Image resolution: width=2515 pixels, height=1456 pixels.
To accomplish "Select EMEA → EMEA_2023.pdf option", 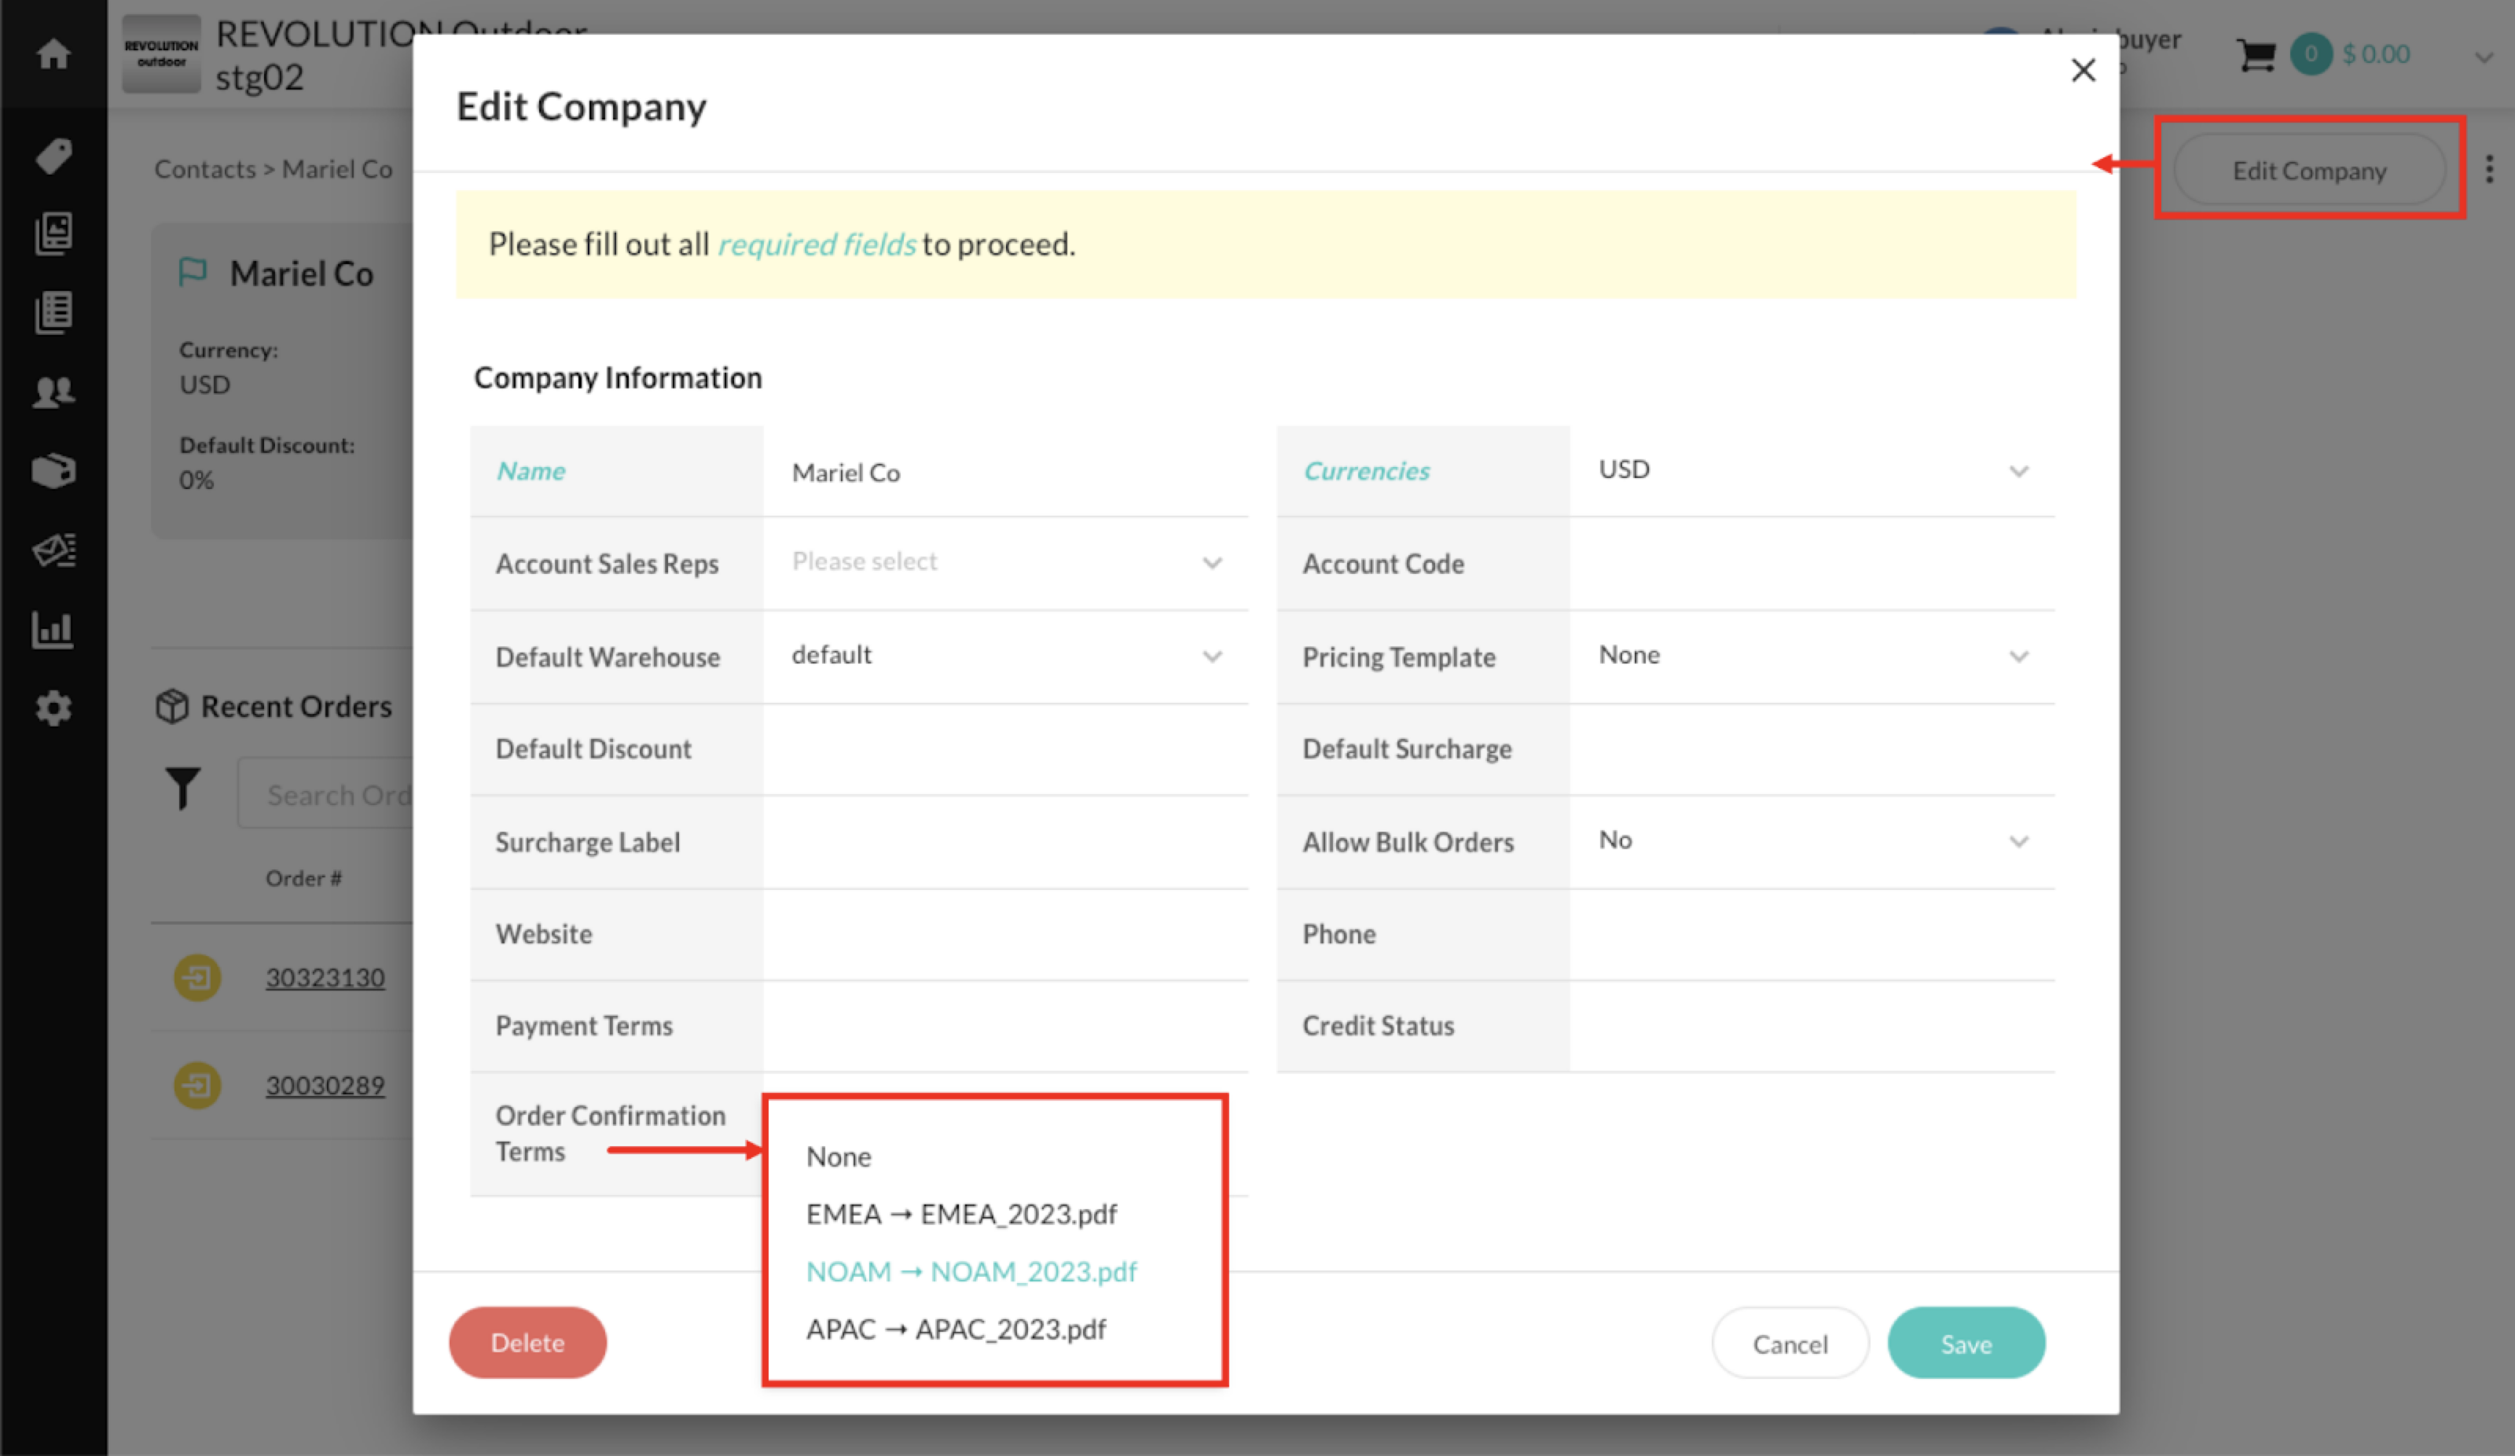I will click(x=961, y=1213).
